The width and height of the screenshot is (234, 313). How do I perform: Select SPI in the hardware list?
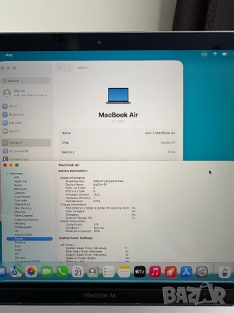(x=17, y=254)
